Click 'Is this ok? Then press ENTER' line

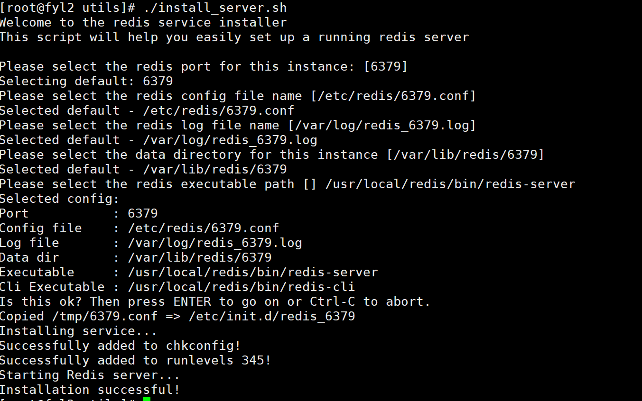click(215, 301)
